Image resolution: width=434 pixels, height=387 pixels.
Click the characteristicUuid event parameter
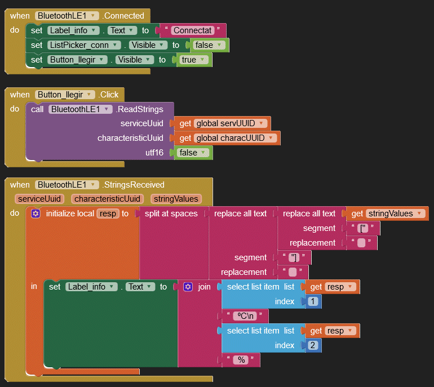tap(107, 198)
